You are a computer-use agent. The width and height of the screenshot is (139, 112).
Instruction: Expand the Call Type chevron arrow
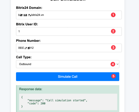pyautogui.click(x=117, y=64)
